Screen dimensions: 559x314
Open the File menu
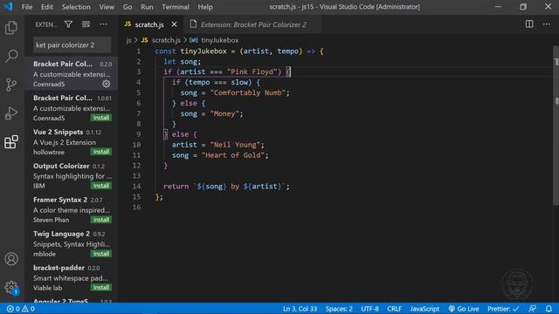[x=27, y=7]
